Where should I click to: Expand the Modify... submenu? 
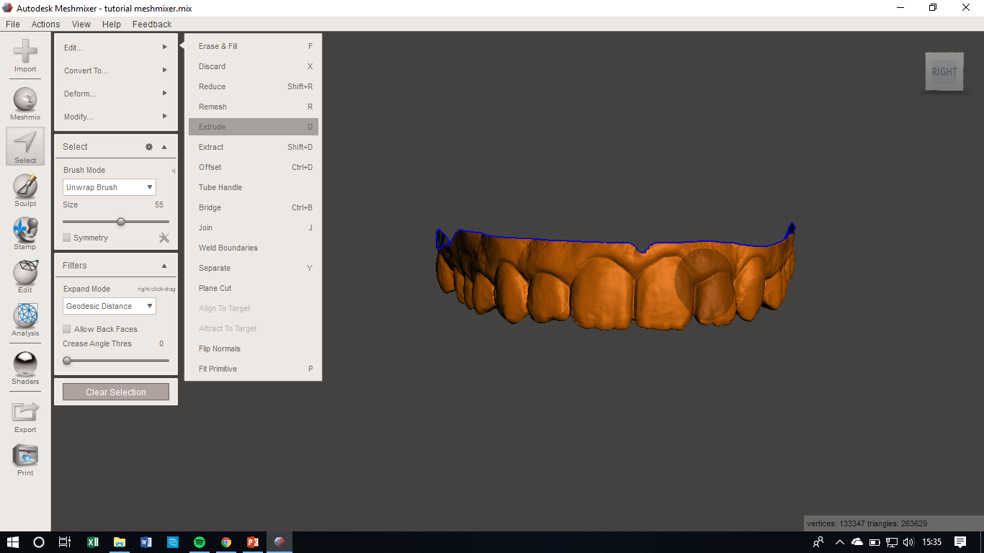pyautogui.click(x=116, y=117)
